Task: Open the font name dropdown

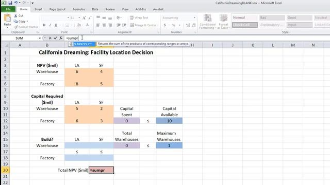Action: (68, 18)
